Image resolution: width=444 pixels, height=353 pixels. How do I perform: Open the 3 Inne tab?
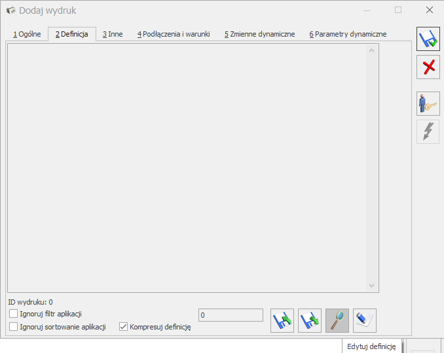tap(113, 34)
